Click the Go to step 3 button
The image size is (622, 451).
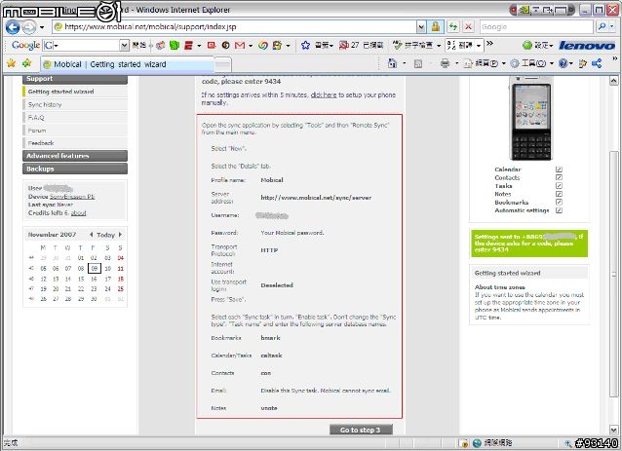(361, 430)
